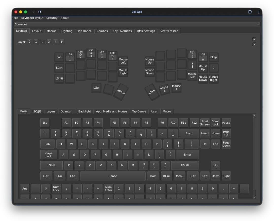Open the File menu
This screenshot has height=221, width=274.
pyautogui.click(x=16, y=18)
